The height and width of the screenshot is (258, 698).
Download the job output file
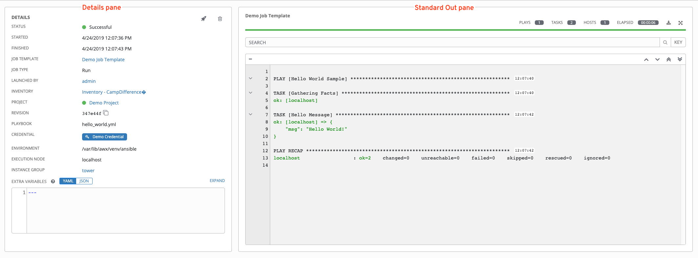(x=668, y=23)
